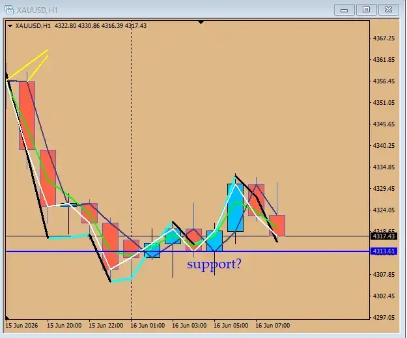The width and height of the screenshot is (407, 338).
Task: Click the 4340.25 price scale value
Action: pos(384,146)
